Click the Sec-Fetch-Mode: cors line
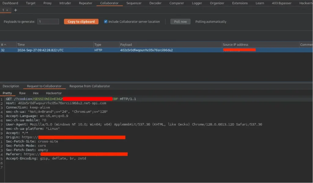 (x=26, y=146)
